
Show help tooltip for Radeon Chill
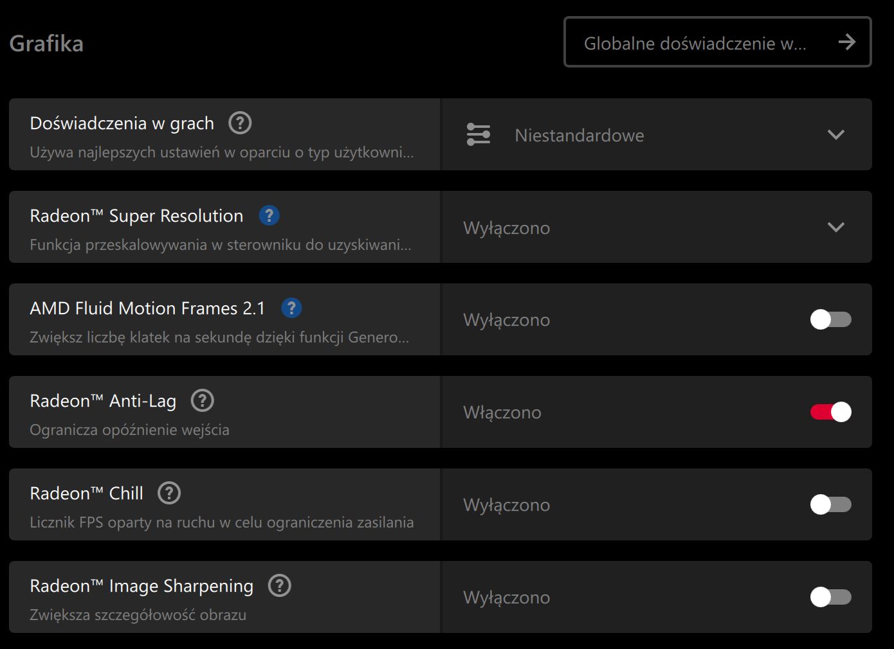tap(169, 493)
